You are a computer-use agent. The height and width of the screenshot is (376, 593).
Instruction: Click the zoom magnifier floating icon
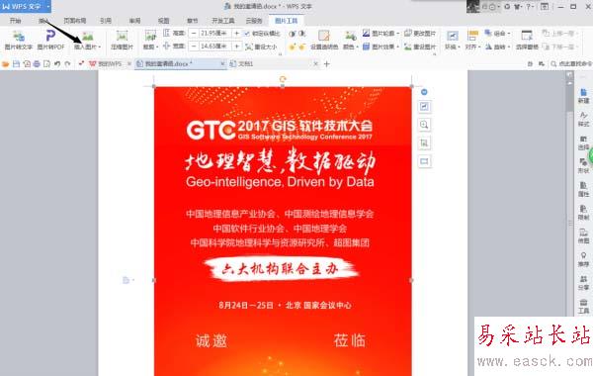424,125
